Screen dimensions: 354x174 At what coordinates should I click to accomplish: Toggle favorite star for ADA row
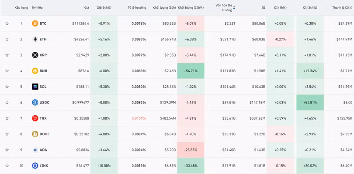7,150
